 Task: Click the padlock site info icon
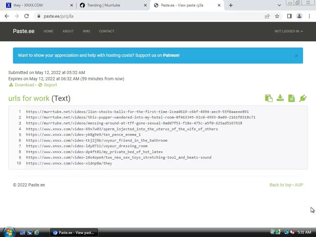39,16
